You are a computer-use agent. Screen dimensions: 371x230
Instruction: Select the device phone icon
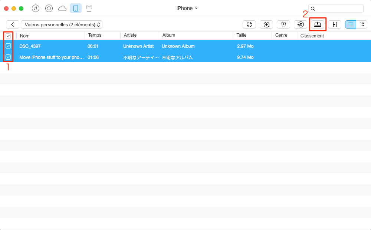coord(76,9)
